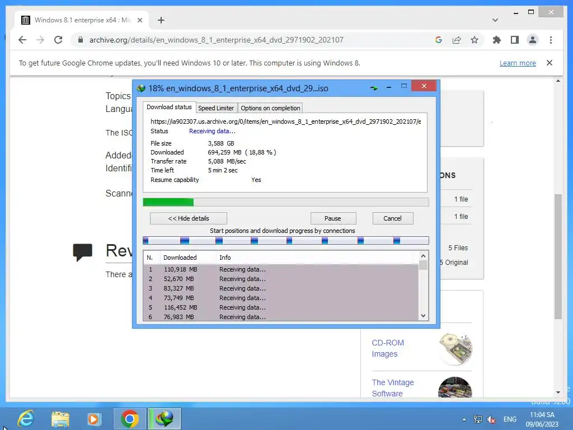Pause the download
This screenshot has height=430, width=573.
click(x=332, y=218)
